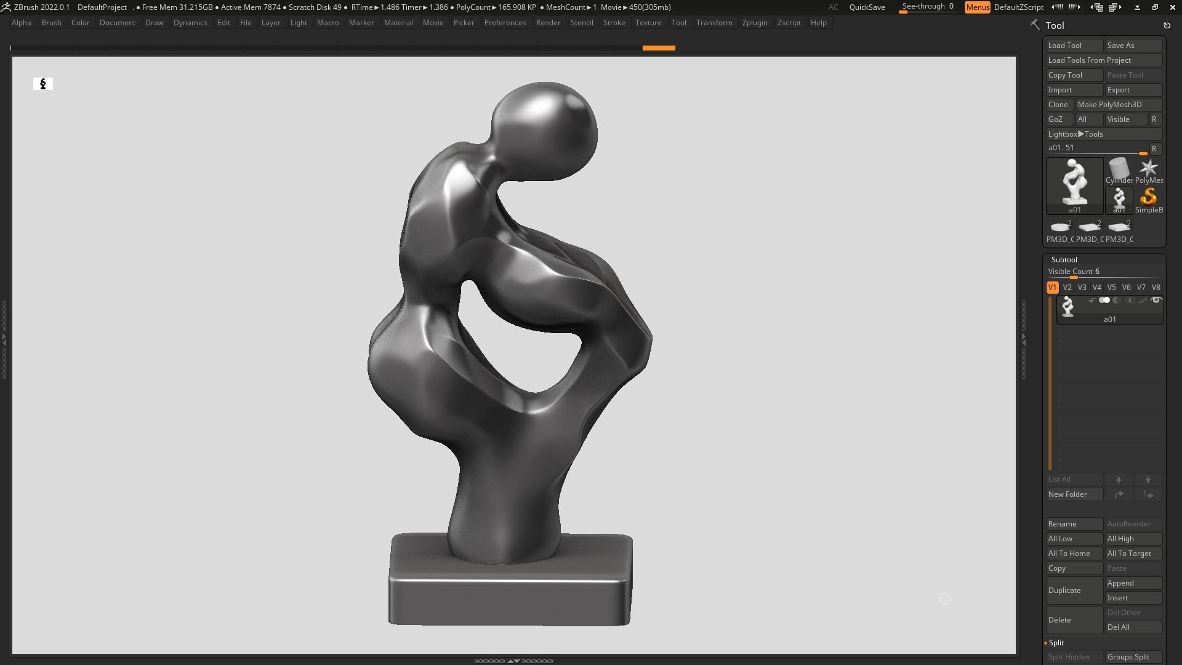This screenshot has height=665, width=1182.
Task: Expand the Split section
Action: (x=1056, y=643)
